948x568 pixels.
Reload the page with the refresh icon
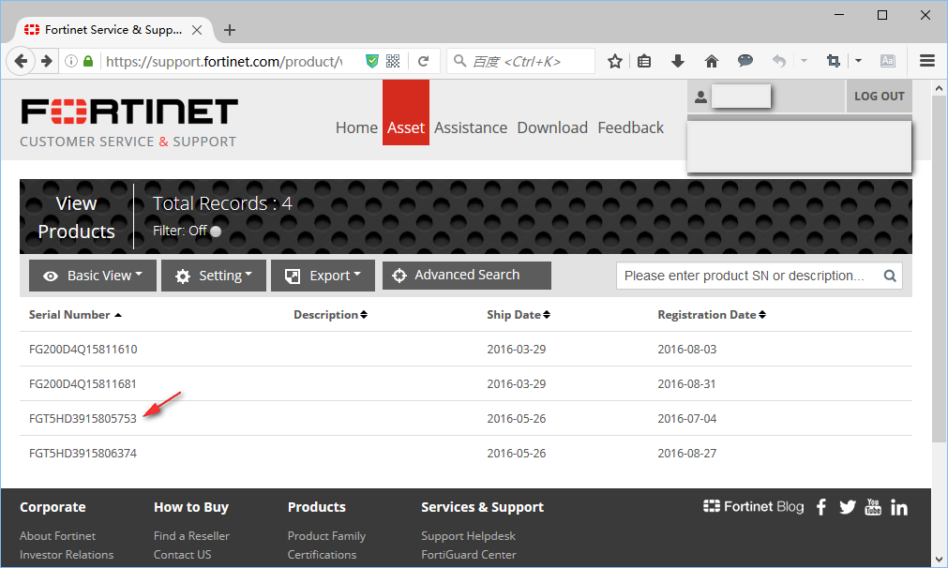click(423, 61)
